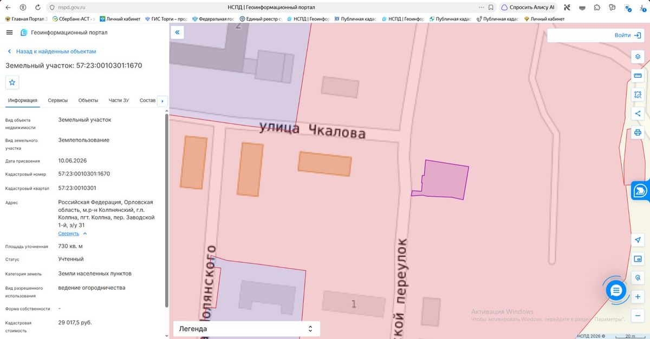This screenshot has width=650, height=339.
Task: Switch to the Сервисы tab
Action: 58,101
